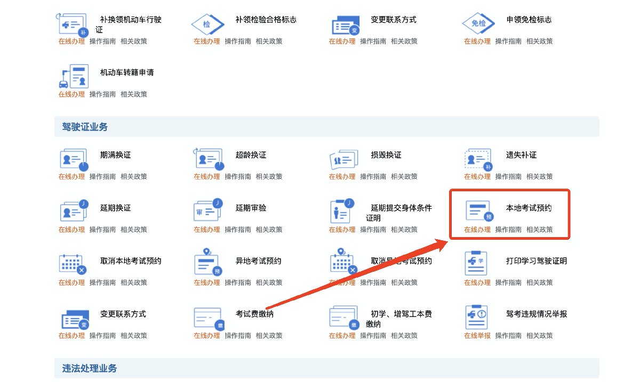Open the 驾考违规情况举报 report icon
The height and width of the screenshot is (382, 640).
point(478,318)
